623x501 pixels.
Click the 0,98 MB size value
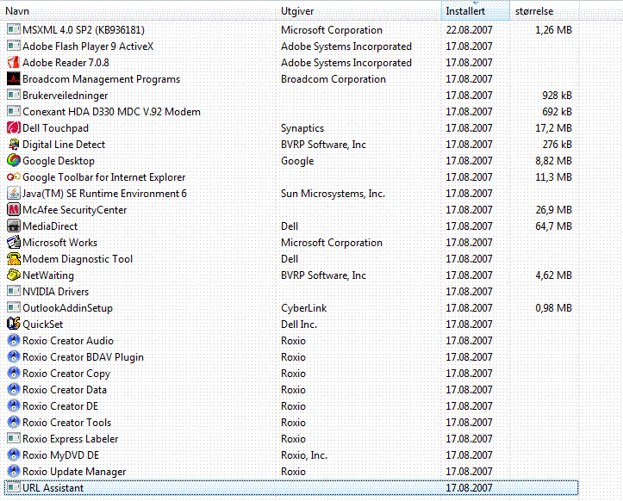(x=553, y=307)
